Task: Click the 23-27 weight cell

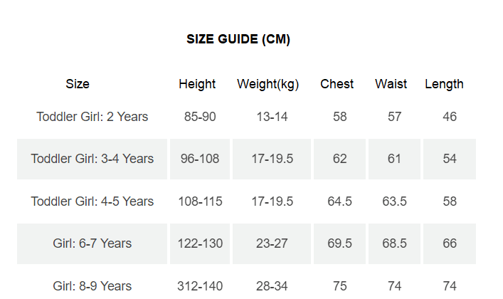Action: [x=272, y=243]
